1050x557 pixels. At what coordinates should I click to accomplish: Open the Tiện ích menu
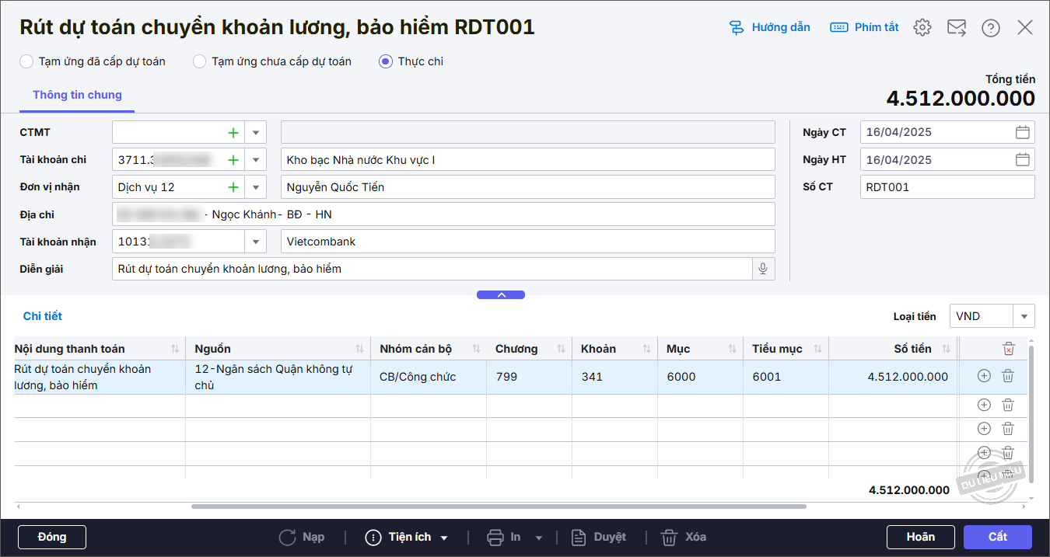(x=408, y=537)
